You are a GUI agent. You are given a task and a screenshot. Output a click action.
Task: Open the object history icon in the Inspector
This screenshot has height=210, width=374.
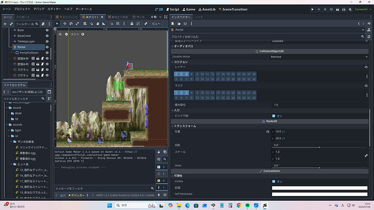pos(369,24)
